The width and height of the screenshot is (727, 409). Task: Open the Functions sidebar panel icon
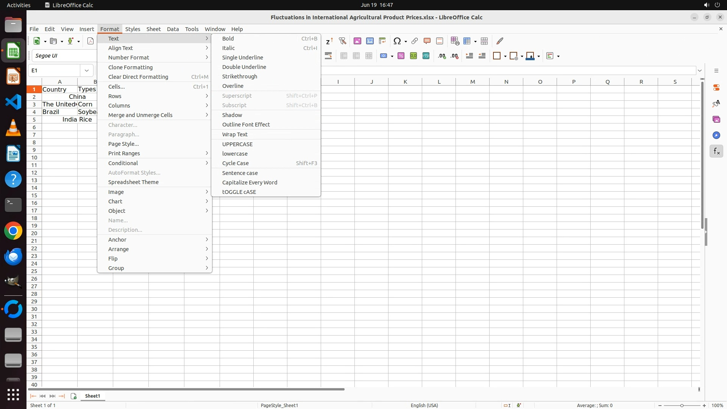click(x=716, y=151)
